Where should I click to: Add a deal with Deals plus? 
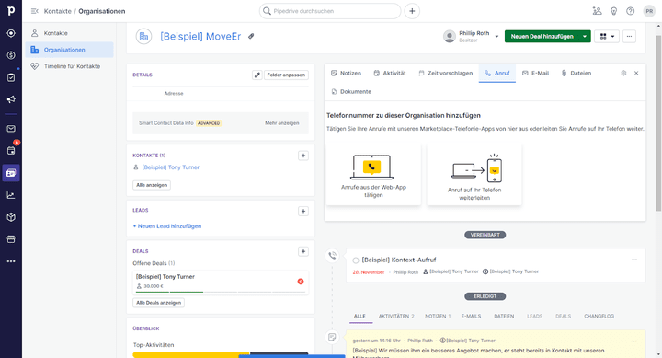(x=303, y=251)
